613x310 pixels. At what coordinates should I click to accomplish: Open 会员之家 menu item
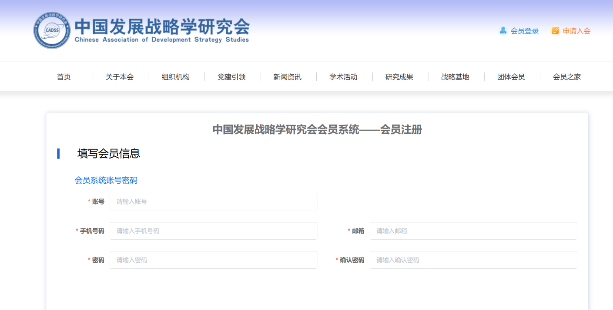pyautogui.click(x=567, y=77)
